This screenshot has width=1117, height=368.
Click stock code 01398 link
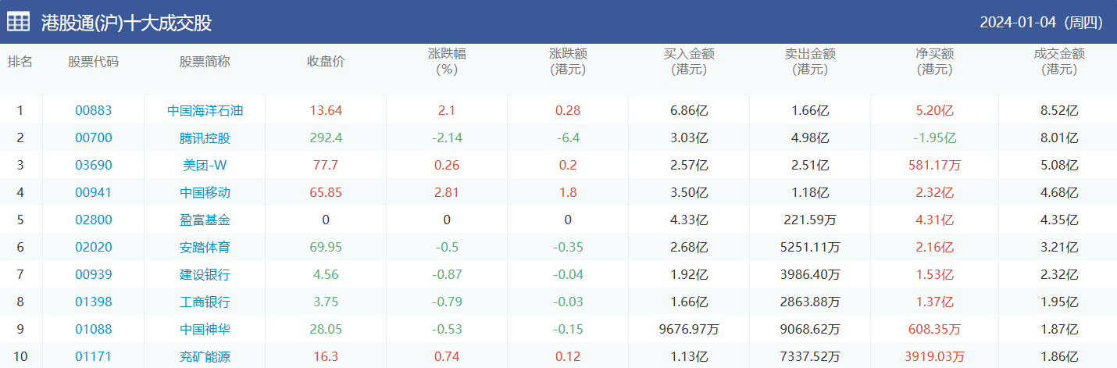94,302
